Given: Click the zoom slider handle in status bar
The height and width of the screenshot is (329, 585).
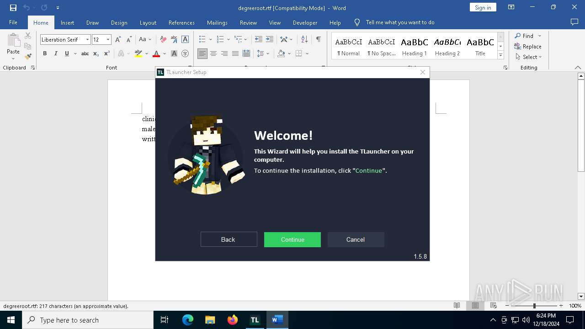Looking at the screenshot, I should click(x=534, y=306).
